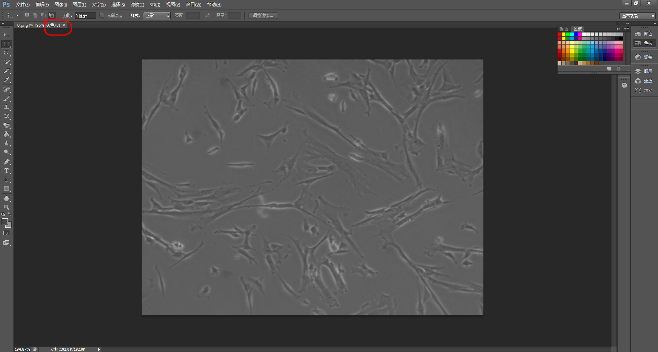Enable the 消除锯齿 anti-alias checkbox
The width and height of the screenshot is (658, 352).
click(102, 15)
